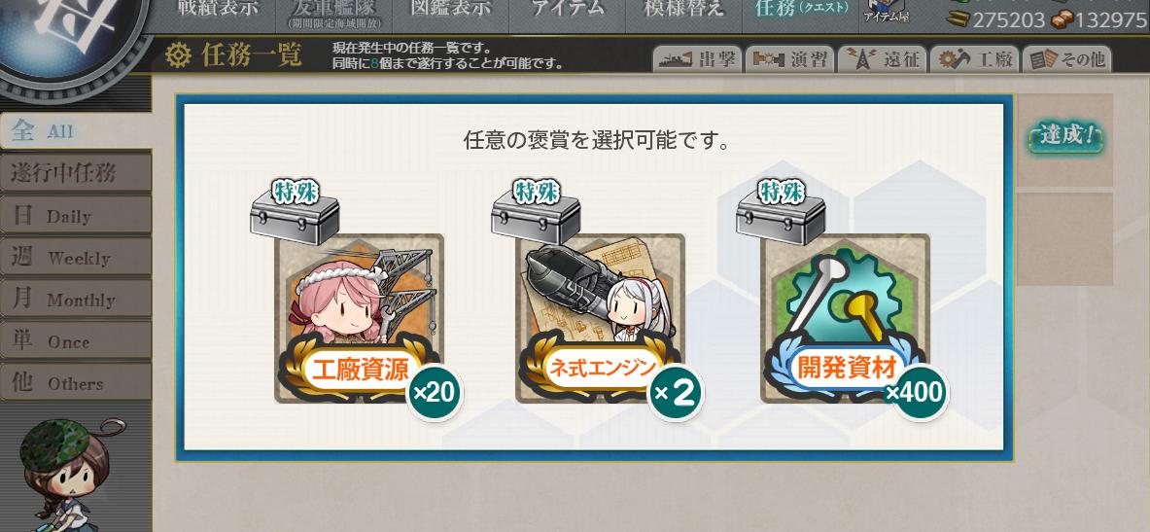Select the 週 Weekly quest filter
This screenshot has width=1150, height=532.
click(x=76, y=257)
